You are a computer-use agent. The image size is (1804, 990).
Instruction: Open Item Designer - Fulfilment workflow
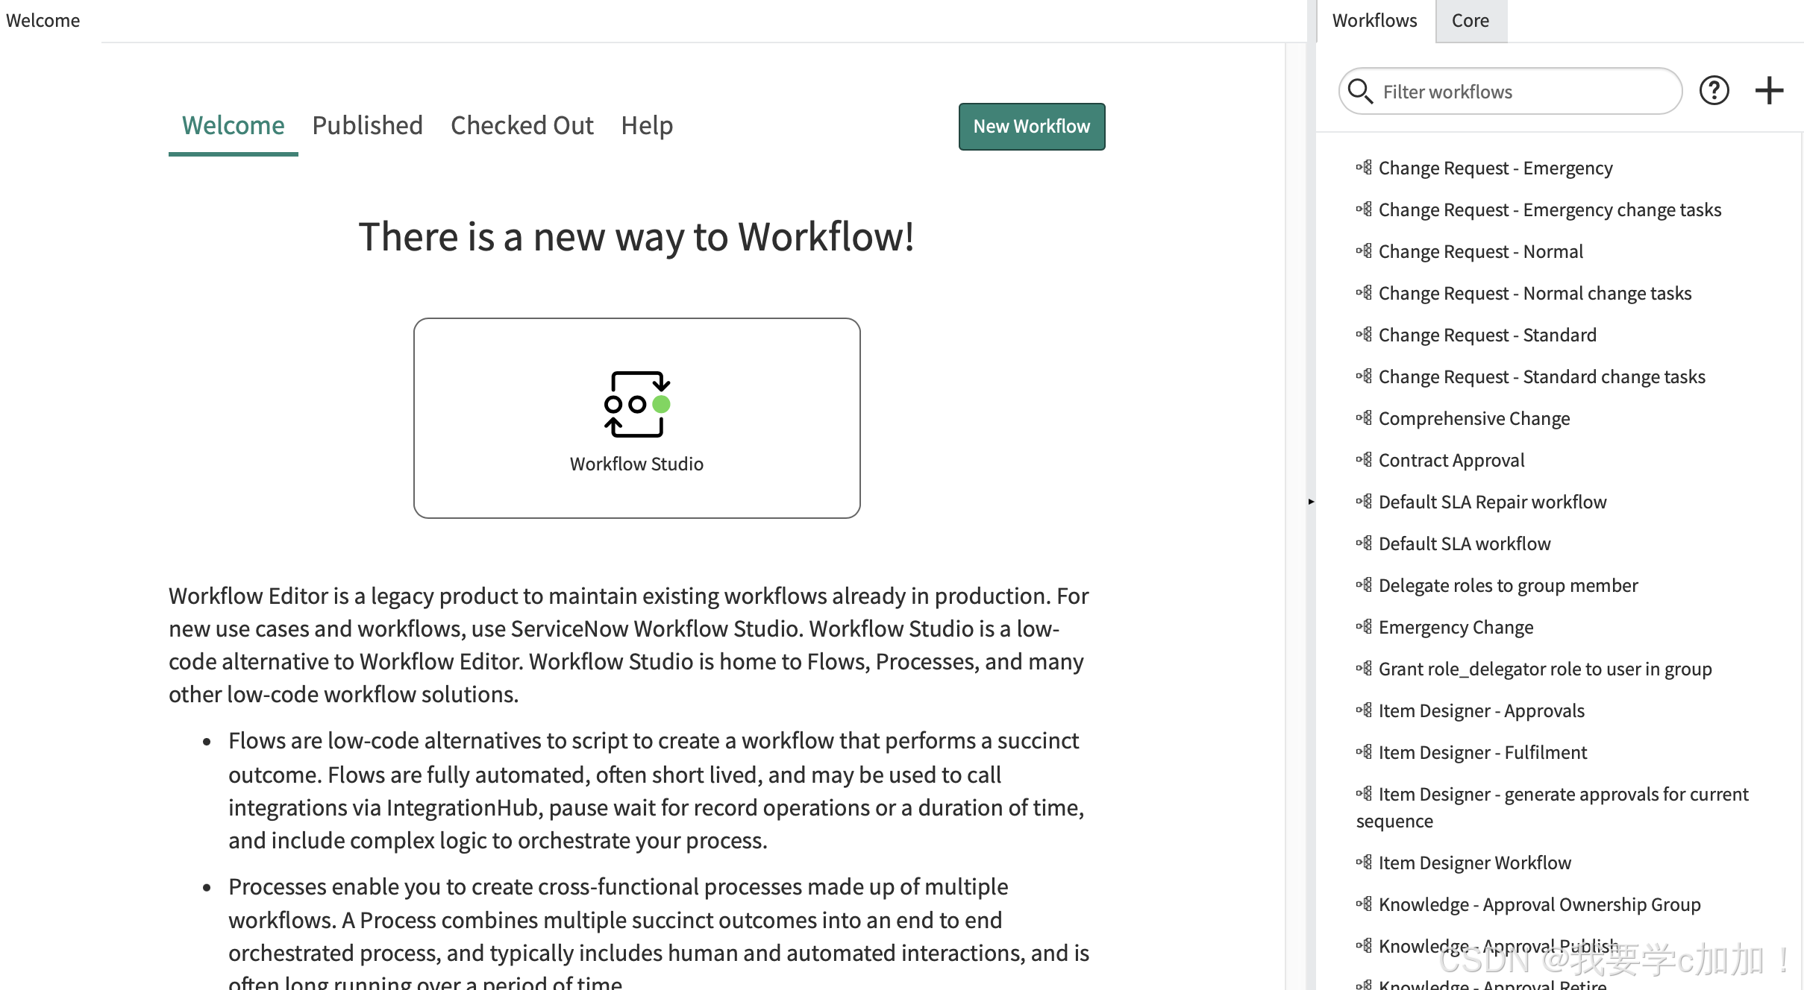(x=1482, y=752)
